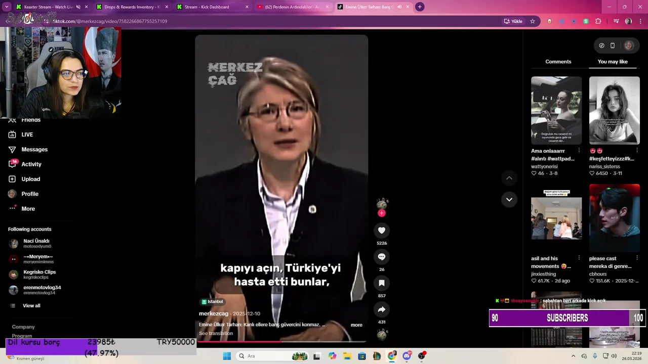Click the green S extension icon

point(586,21)
